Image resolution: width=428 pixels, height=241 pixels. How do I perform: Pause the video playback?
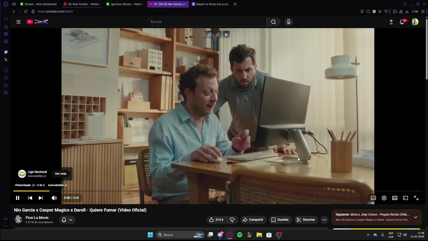[x=17, y=198]
